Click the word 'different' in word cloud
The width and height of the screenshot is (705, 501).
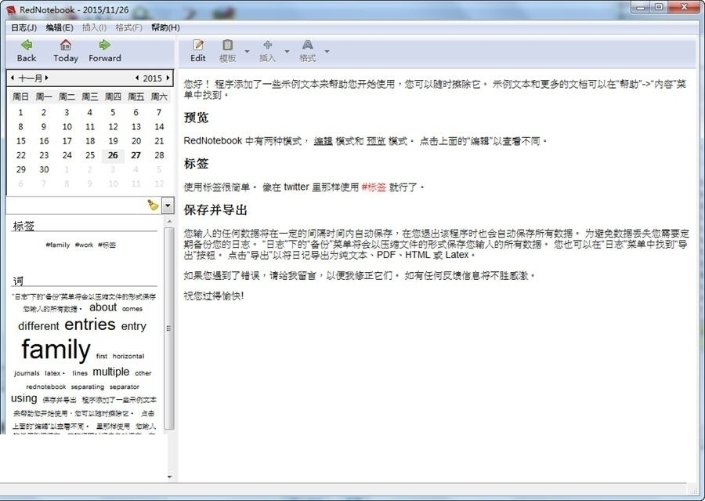tap(38, 326)
